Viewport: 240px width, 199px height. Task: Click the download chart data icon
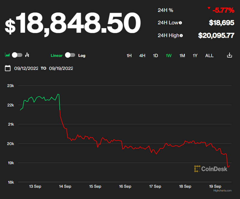229,55
